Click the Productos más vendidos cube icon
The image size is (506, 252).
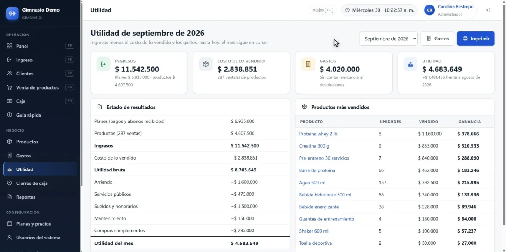[x=304, y=107]
